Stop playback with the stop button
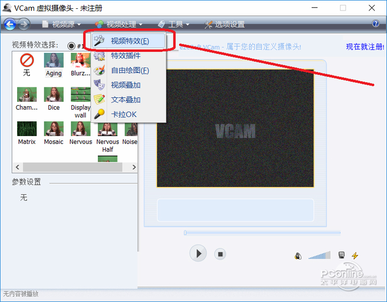The width and height of the screenshot is (387, 302). pyautogui.click(x=220, y=254)
